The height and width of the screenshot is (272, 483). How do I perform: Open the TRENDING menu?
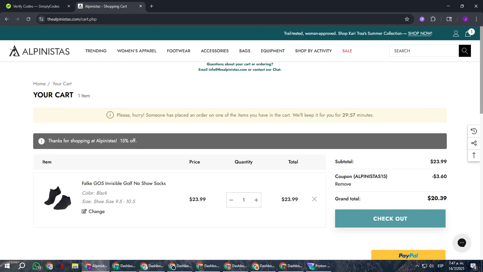coord(96,51)
